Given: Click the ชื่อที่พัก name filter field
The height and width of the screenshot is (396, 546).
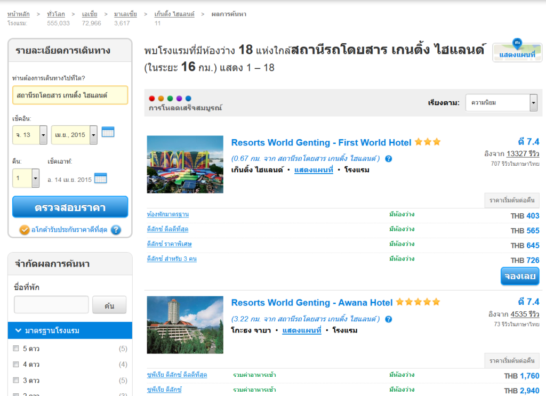Looking at the screenshot, I should [51, 305].
